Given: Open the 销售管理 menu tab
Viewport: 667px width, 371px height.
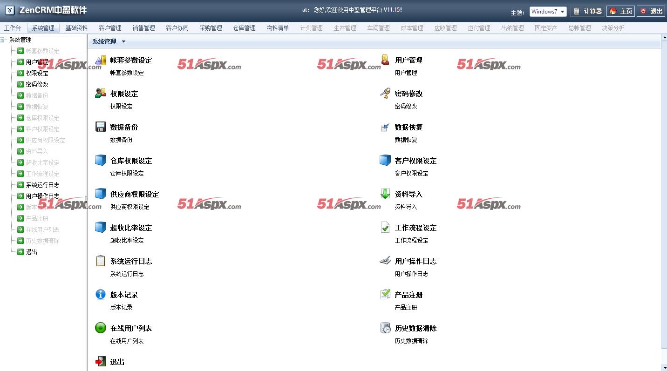Looking at the screenshot, I should pyautogui.click(x=143, y=28).
